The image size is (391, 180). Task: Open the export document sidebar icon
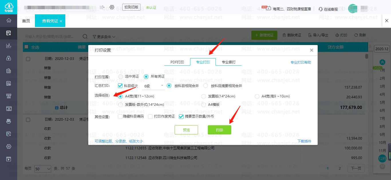(x=9, y=134)
